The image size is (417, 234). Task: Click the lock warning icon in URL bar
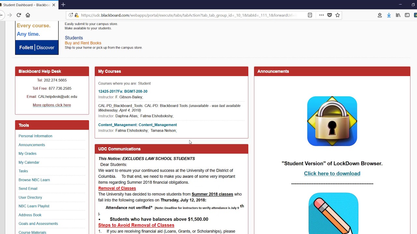(76, 15)
